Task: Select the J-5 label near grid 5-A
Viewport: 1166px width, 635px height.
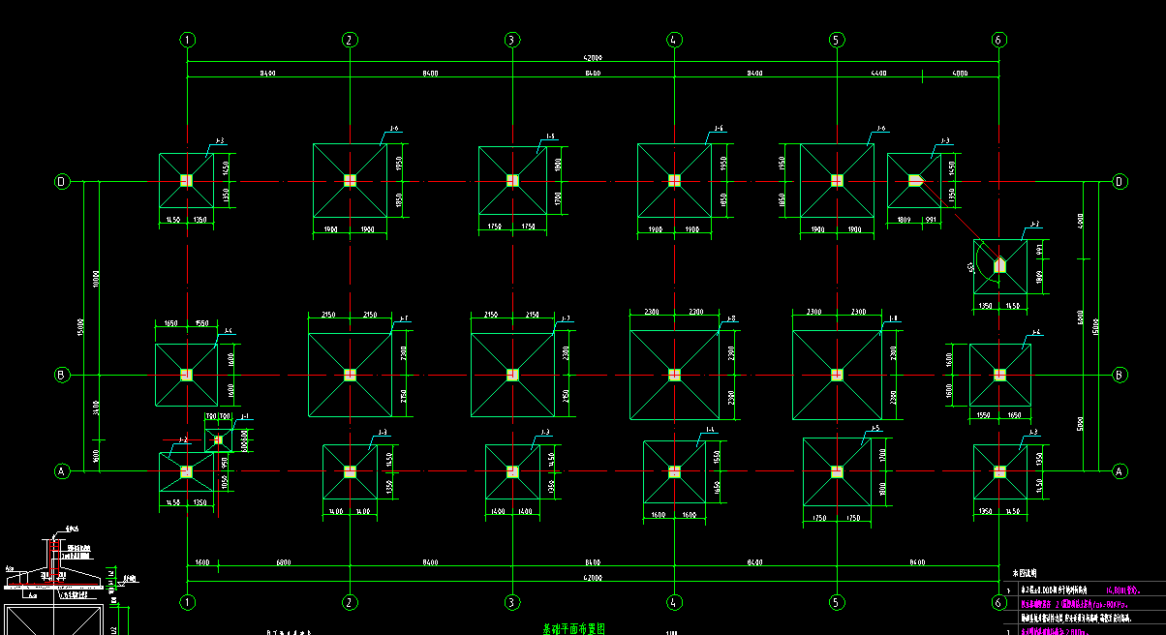Action: pyautogui.click(x=874, y=428)
